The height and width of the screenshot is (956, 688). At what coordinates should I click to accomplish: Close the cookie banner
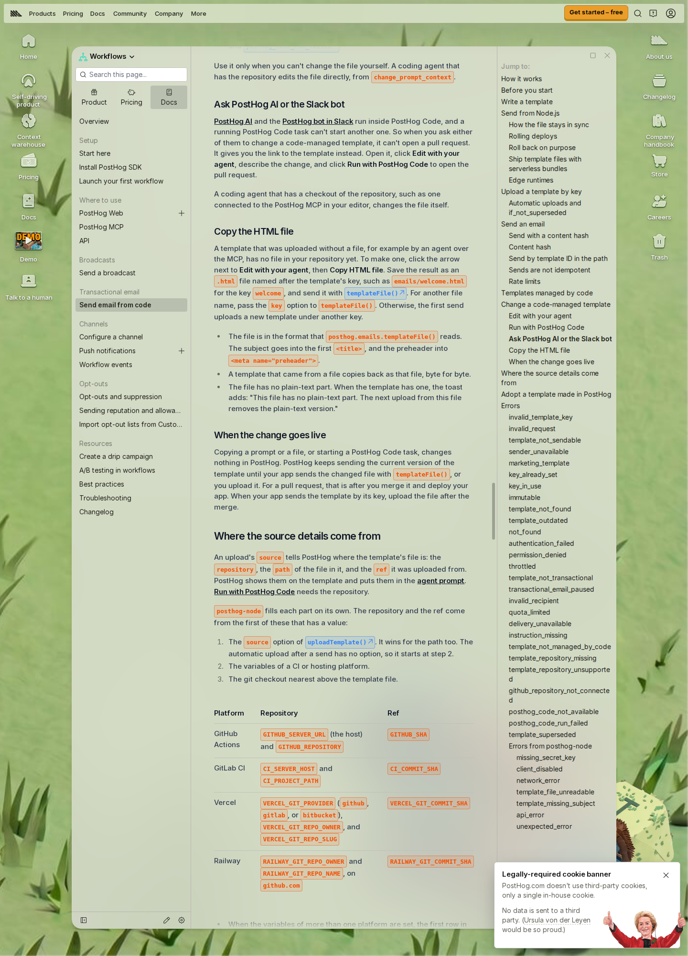[666, 875]
